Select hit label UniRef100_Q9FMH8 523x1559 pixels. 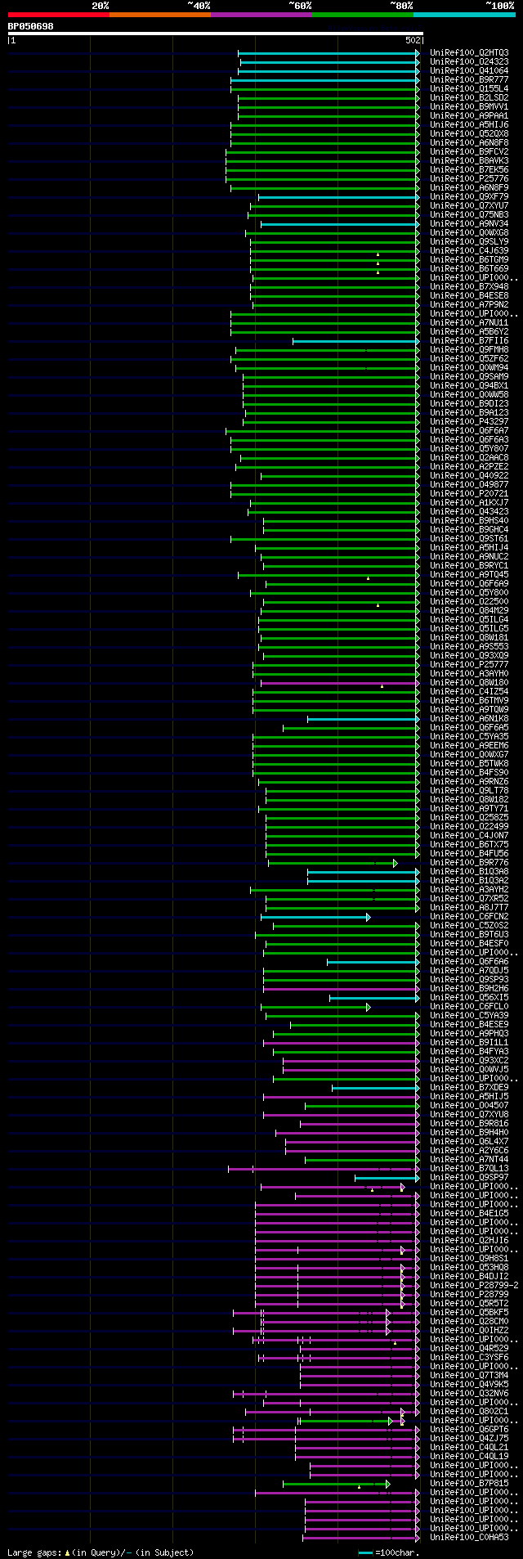tap(469, 350)
